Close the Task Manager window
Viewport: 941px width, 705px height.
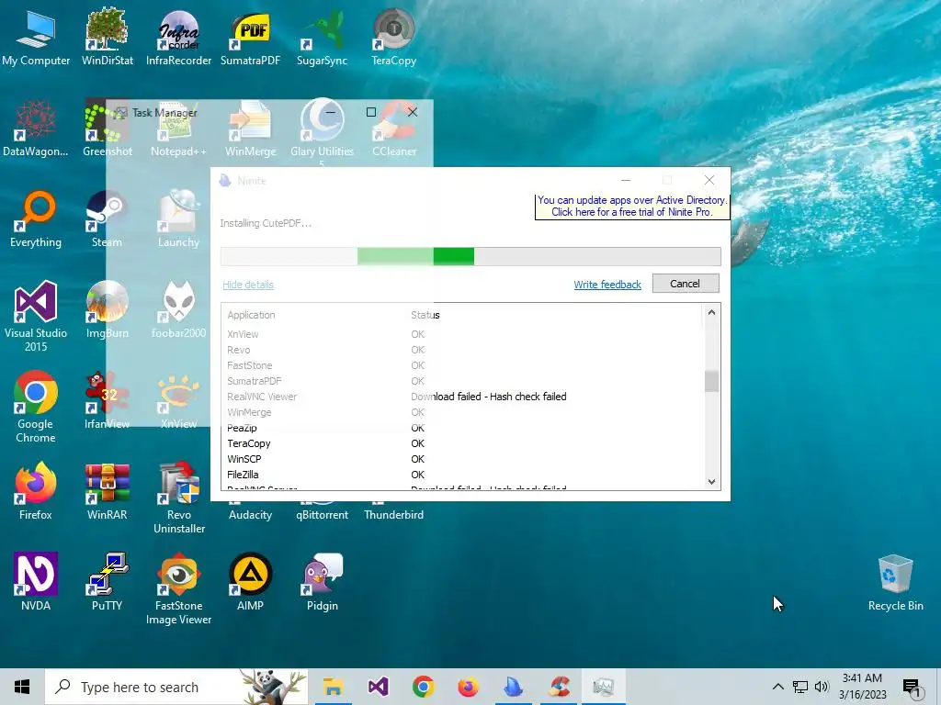pos(413,112)
